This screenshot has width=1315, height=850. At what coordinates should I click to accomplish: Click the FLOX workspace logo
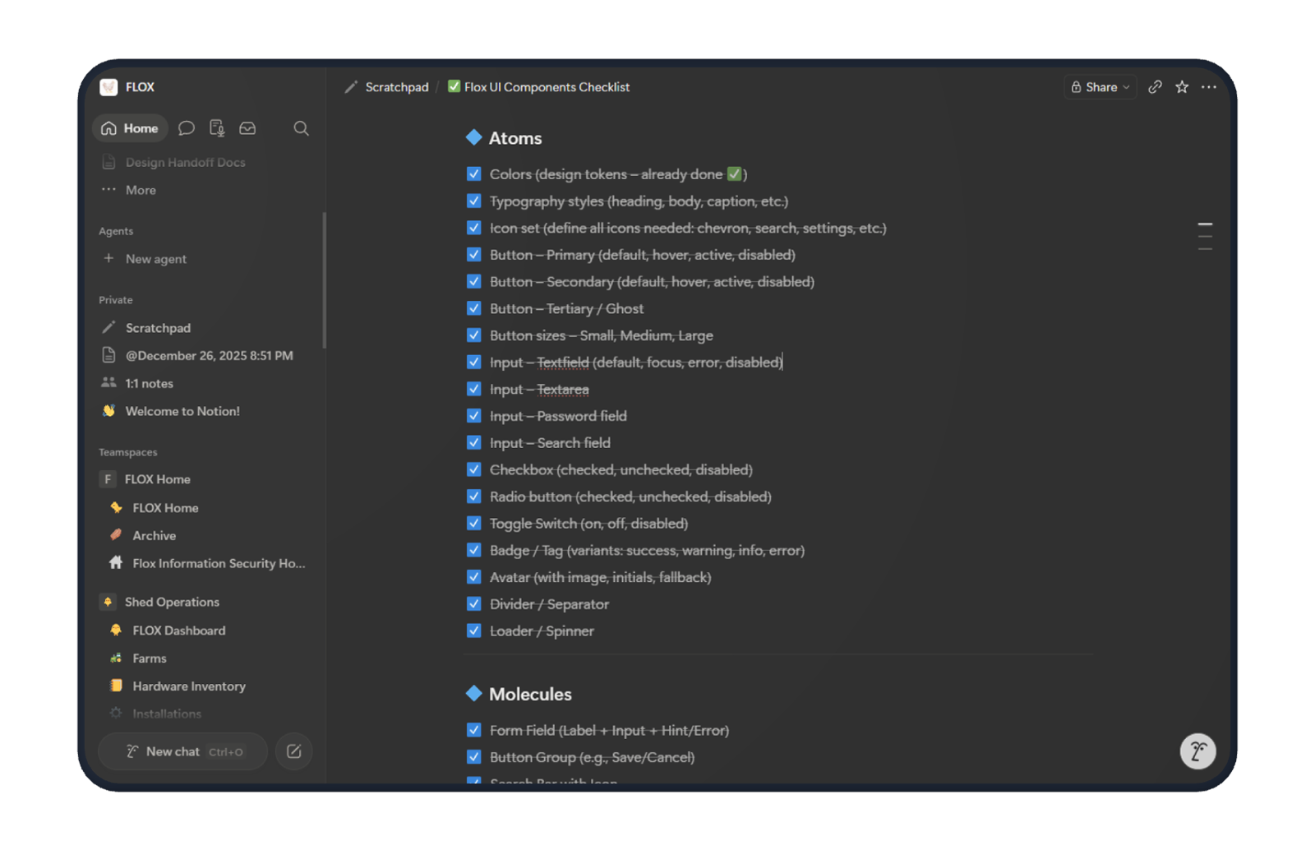coord(108,87)
